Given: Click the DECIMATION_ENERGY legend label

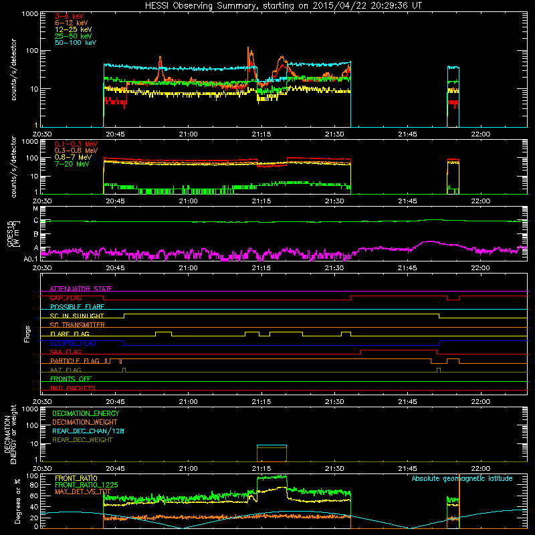Looking at the screenshot, I should (86, 413).
